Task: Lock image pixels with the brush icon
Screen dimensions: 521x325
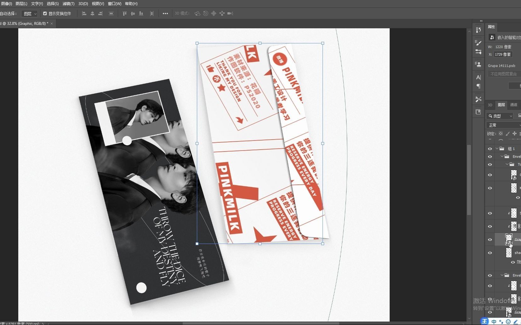Action: (x=507, y=134)
